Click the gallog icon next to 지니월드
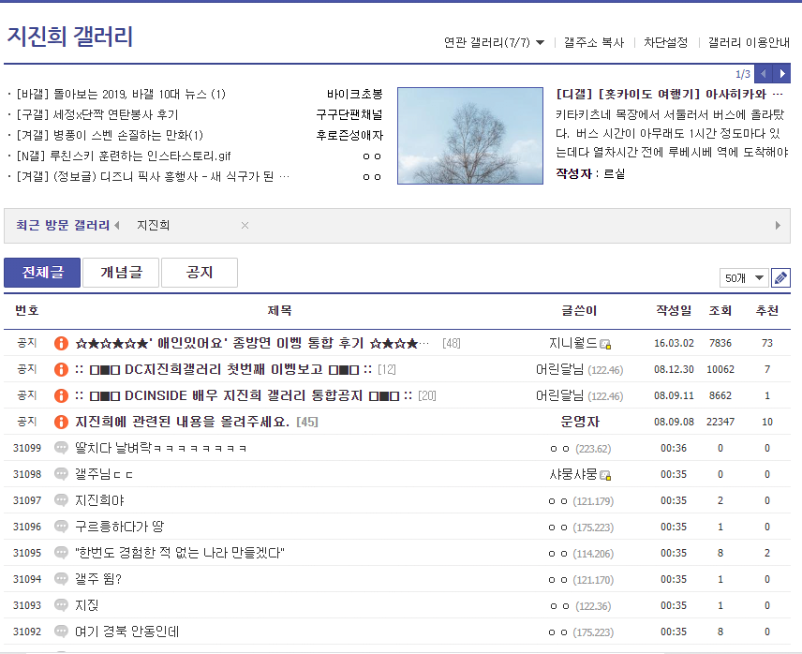This screenshot has width=802, height=654. (606, 343)
